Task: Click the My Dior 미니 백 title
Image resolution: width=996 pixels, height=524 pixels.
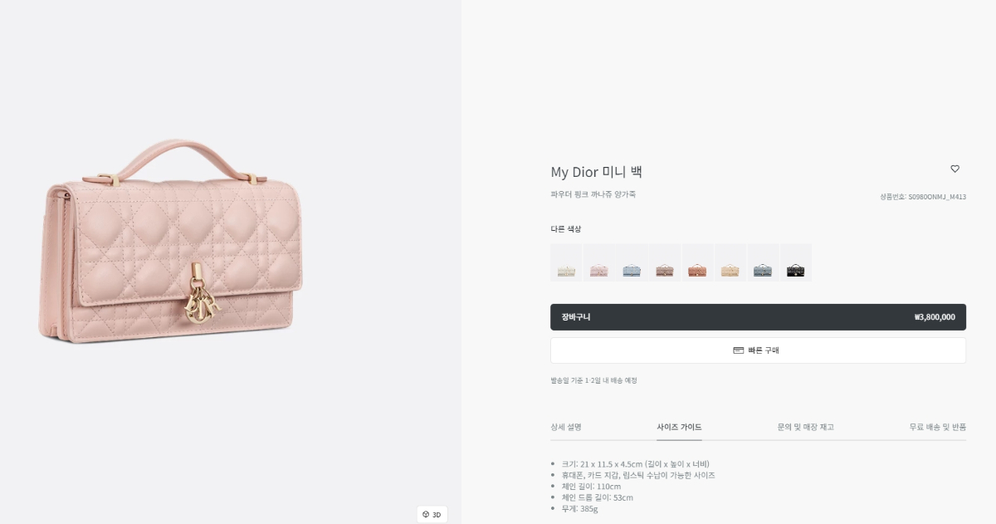Action: 596,173
